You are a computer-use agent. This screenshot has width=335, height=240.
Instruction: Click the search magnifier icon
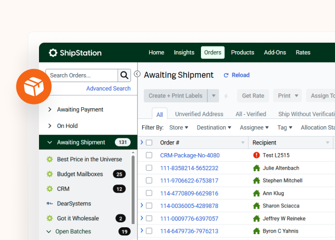coord(124,75)
